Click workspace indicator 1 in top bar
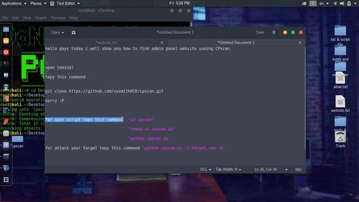Screen dimensions: 359x202 (x=313, y=3)
